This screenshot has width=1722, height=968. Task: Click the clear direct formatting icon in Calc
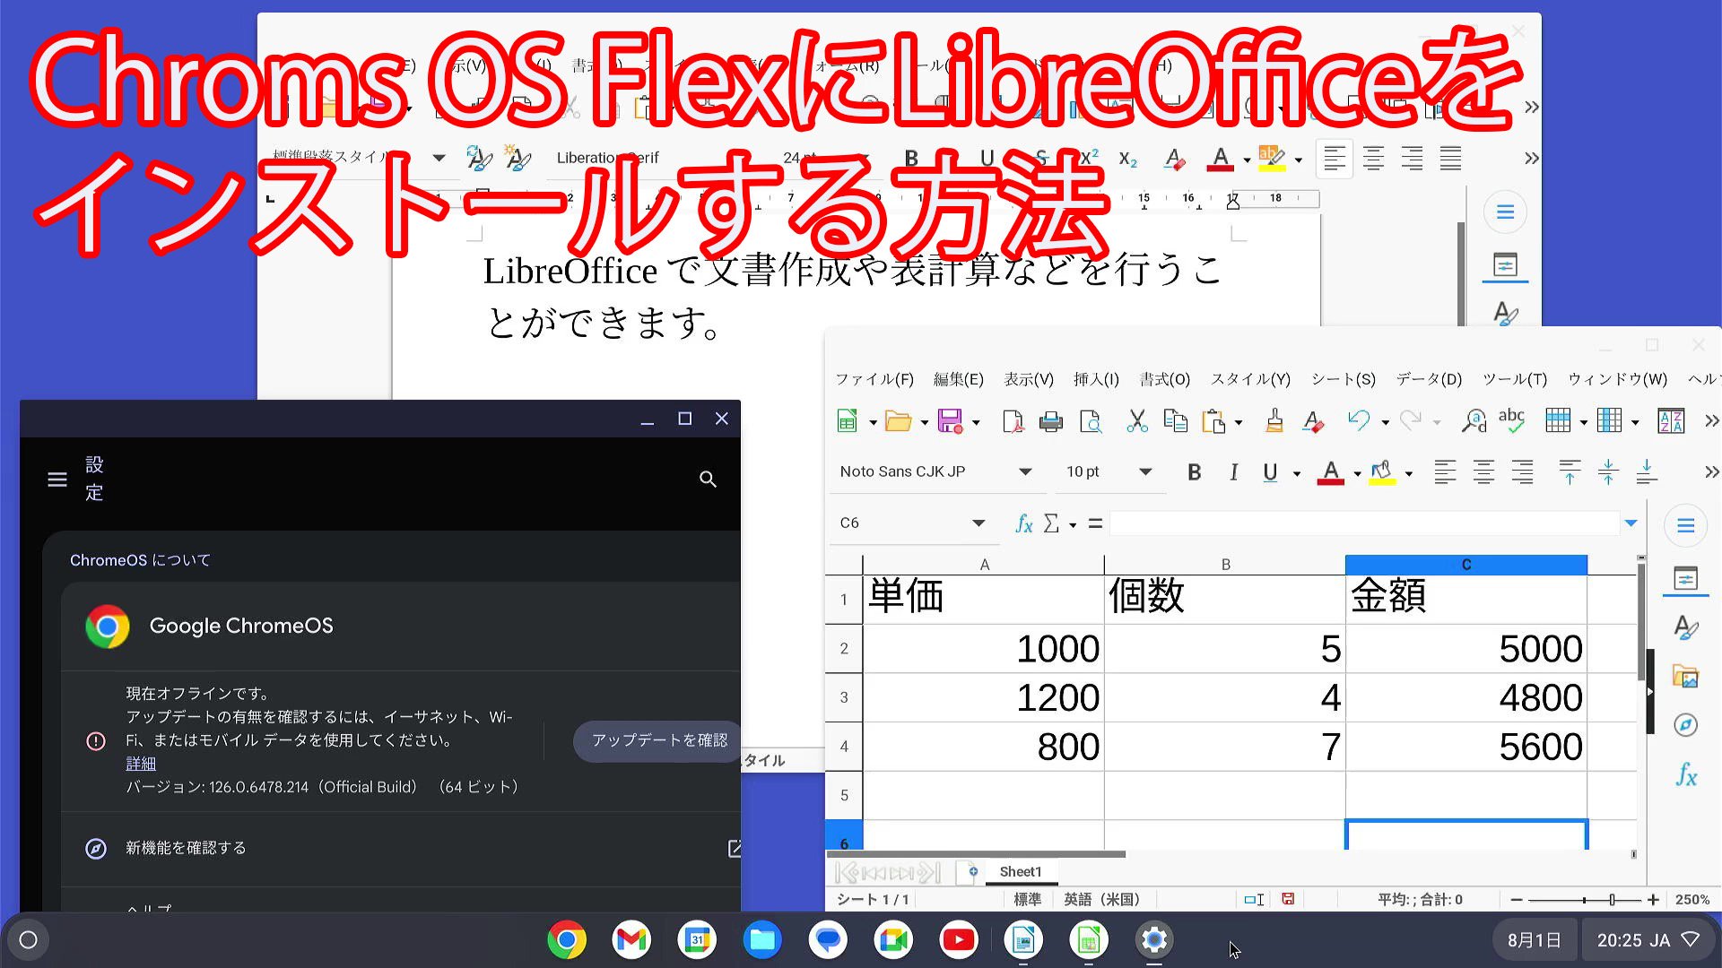point(1314,421)
